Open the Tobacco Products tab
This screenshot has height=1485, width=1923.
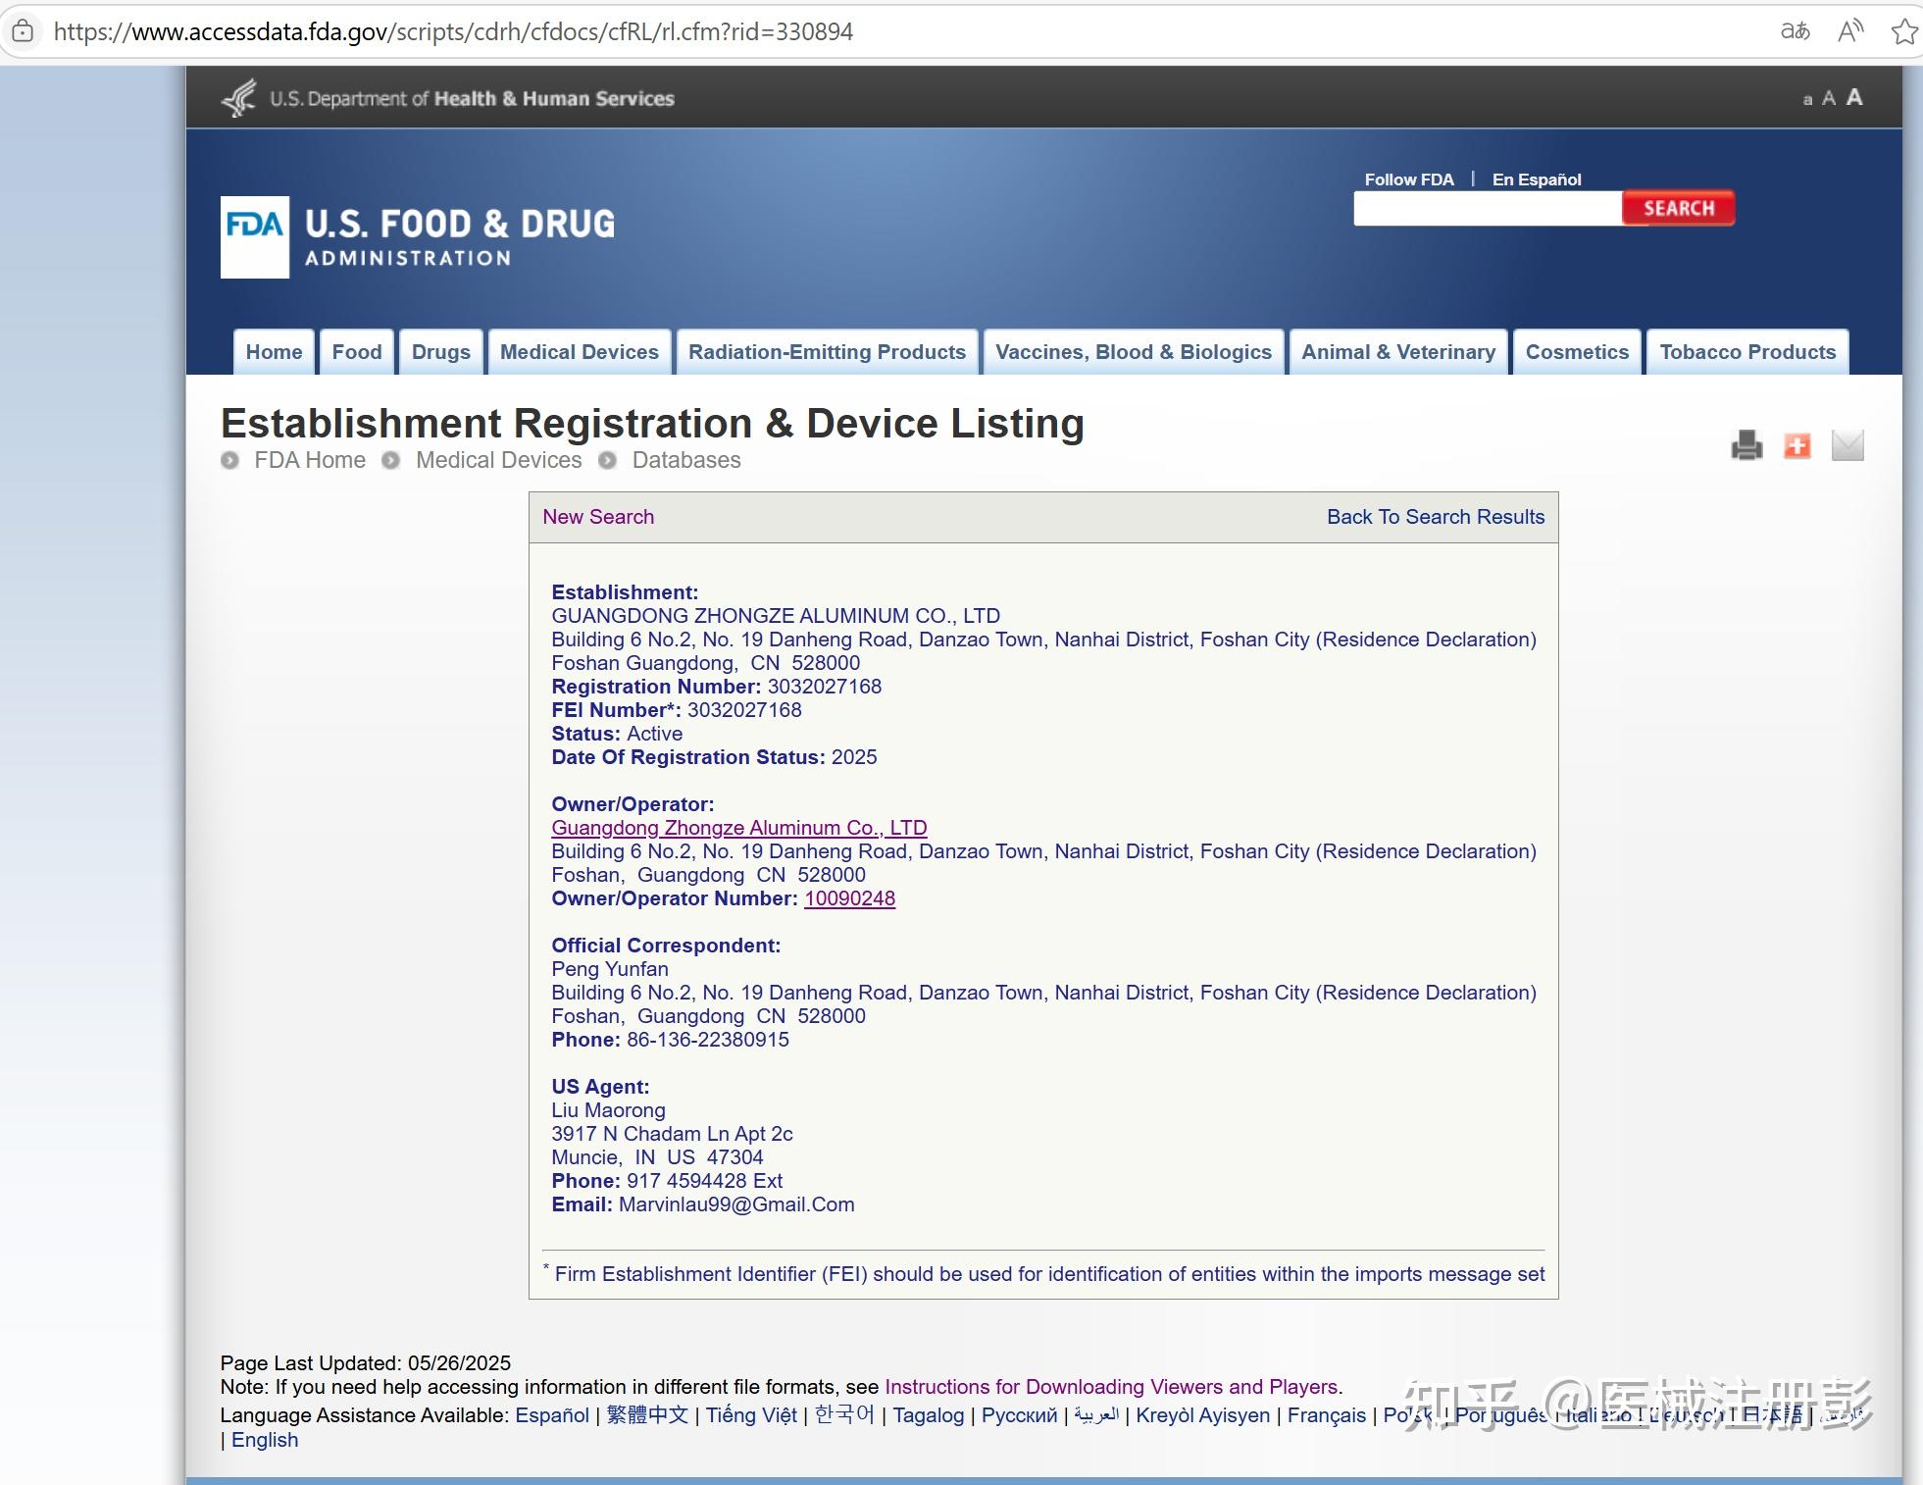click(x=1747, y=352)
